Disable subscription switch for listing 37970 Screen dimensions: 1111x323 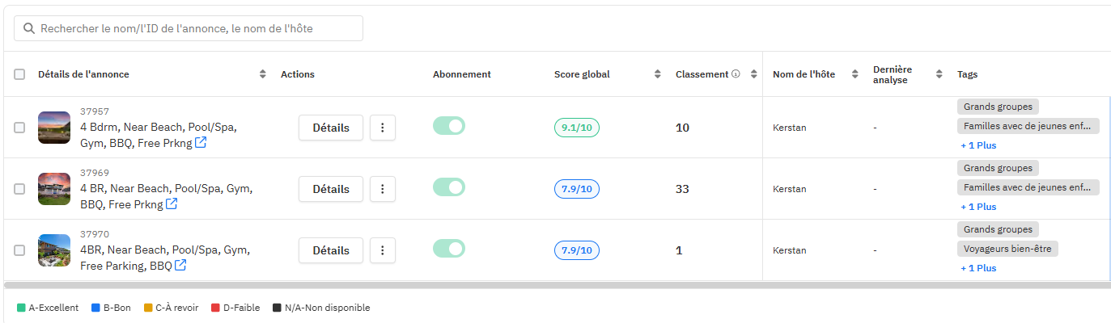coord(449,249)
